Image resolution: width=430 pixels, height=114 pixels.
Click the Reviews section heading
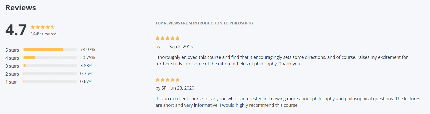pyautogui.click(x=21, y=8)
